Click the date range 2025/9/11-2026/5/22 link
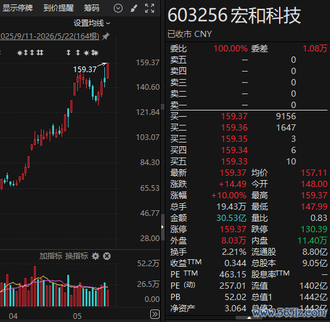 pos(50,36)
